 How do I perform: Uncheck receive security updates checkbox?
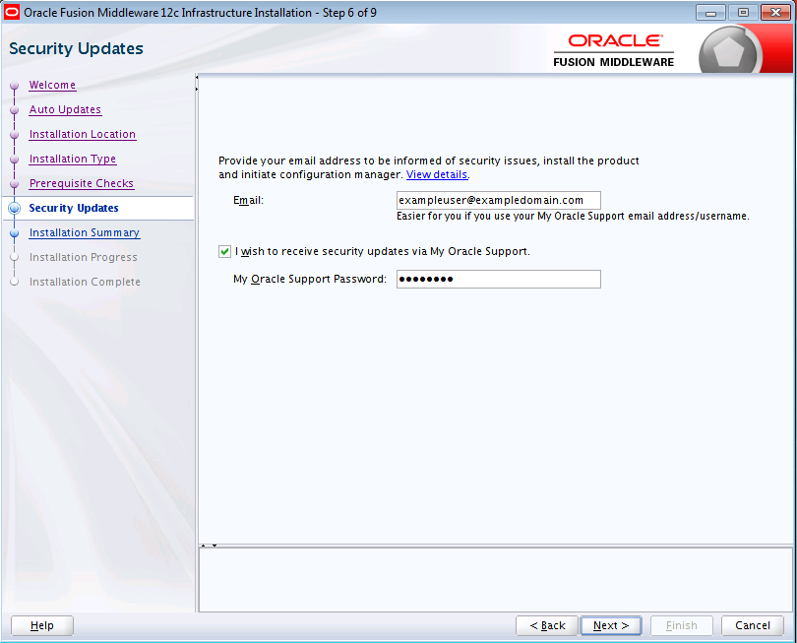224,251
